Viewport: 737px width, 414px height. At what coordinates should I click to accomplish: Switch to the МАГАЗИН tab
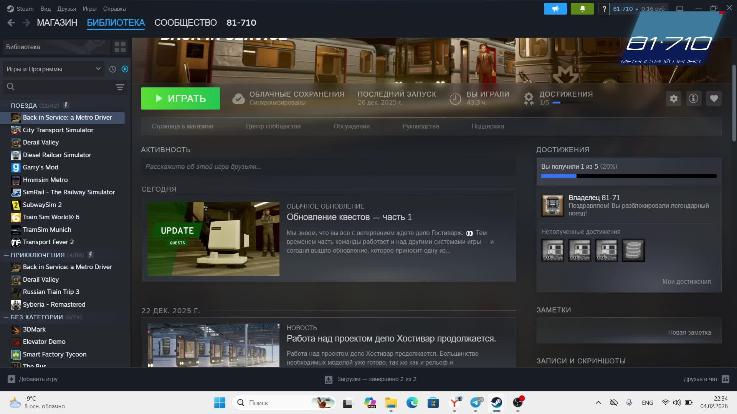(57, 23)
